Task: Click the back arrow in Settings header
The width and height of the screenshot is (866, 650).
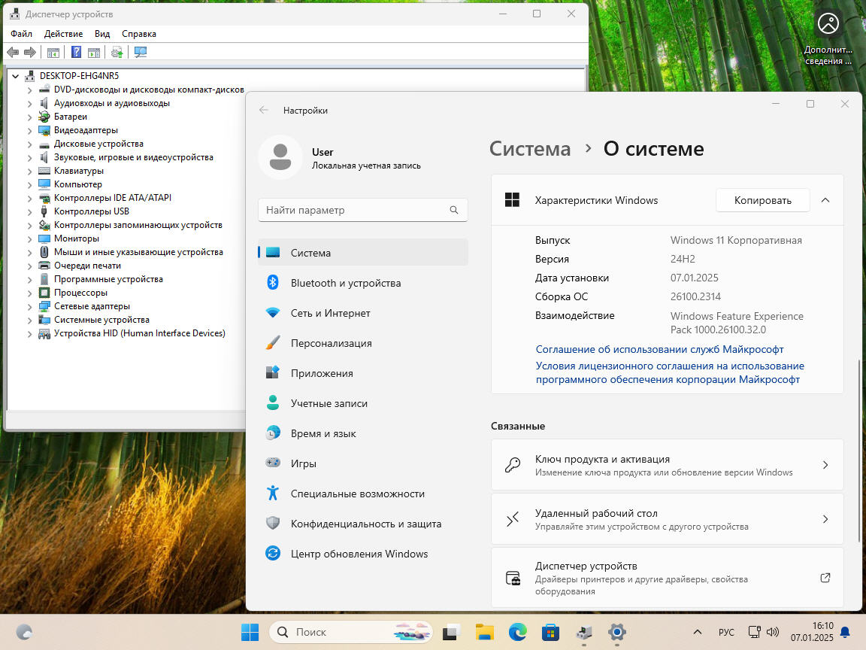Action: coord(264,110)
